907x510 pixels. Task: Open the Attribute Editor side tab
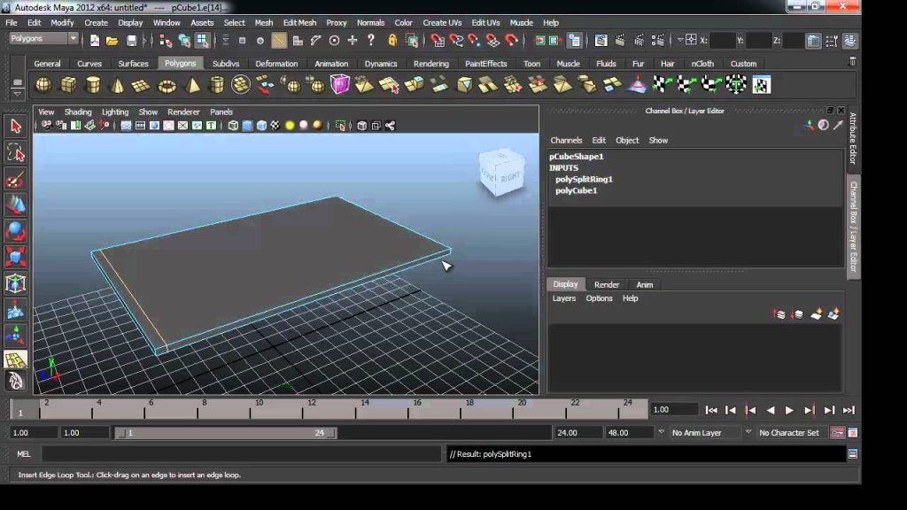pyautogui.click(x=853, y=139)
